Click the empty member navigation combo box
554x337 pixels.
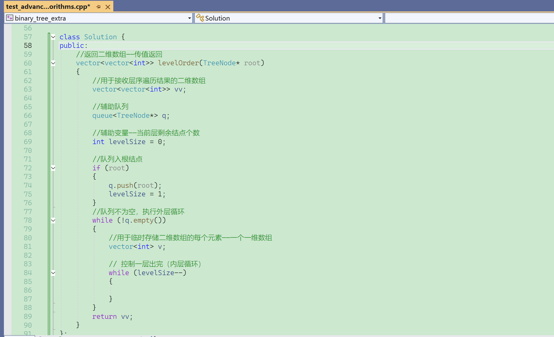469,18
